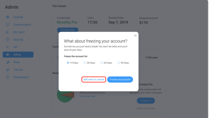Click the API icon in sidebar
209x118 pixels.
click(8, 47)
